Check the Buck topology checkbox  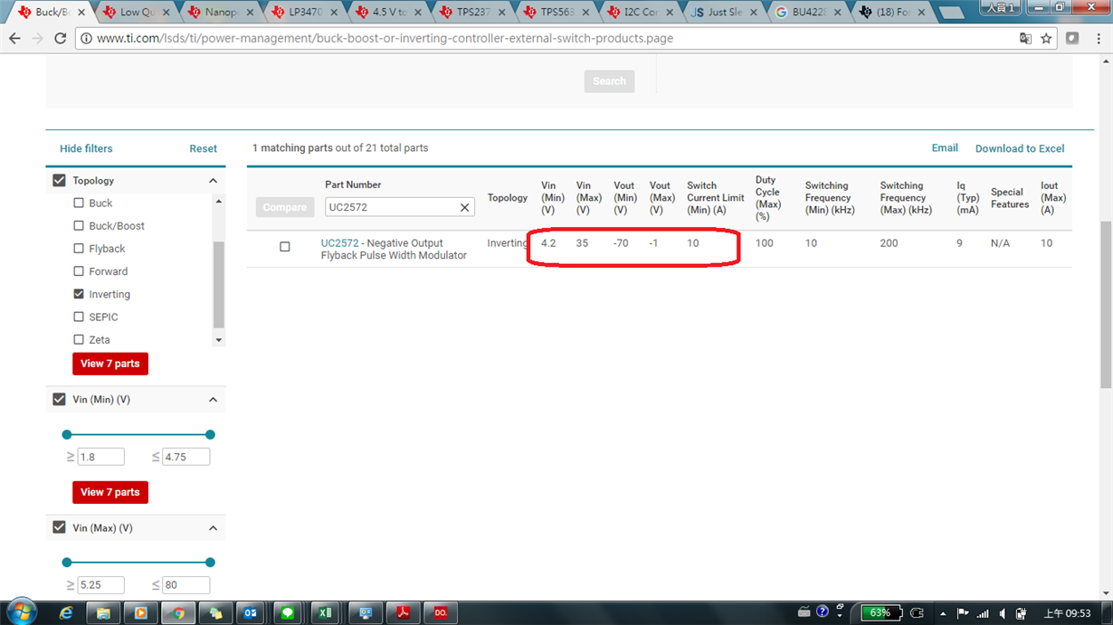click(x=79, y=204)
